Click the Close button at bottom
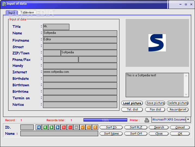 [159, 133]
